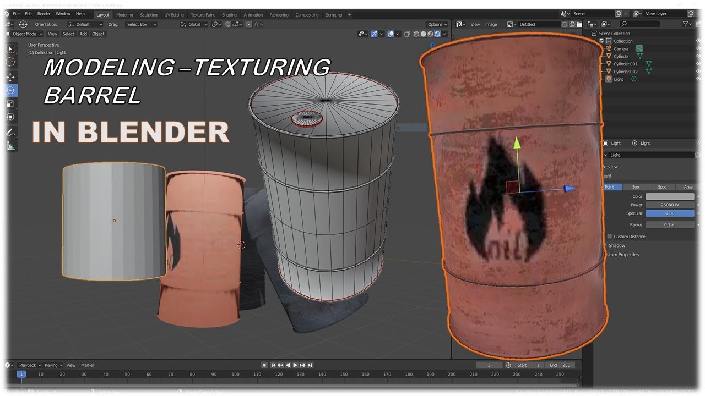Click light Color swatch

tap(670, 196)
